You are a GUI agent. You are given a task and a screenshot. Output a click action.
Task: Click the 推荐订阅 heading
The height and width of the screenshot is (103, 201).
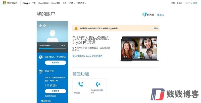pyautogui.click(x=49, y=71)
